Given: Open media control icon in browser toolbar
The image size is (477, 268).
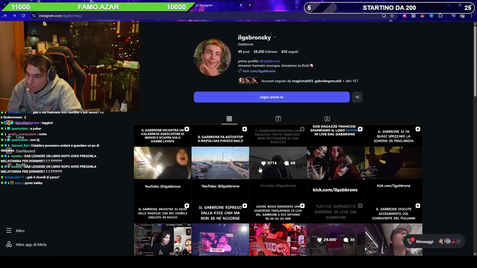Looking at the screenshot, I should (454, 16).
